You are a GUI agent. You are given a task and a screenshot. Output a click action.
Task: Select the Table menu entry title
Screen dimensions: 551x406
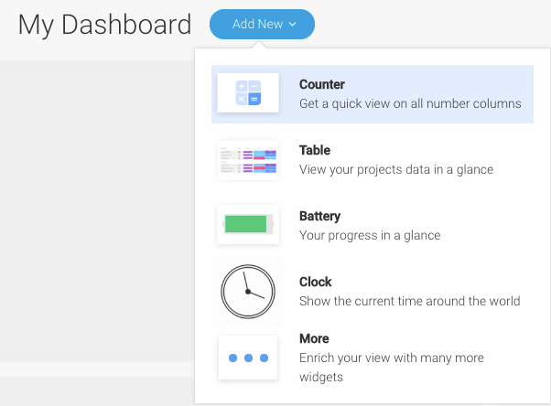click(x=315, y=150)
